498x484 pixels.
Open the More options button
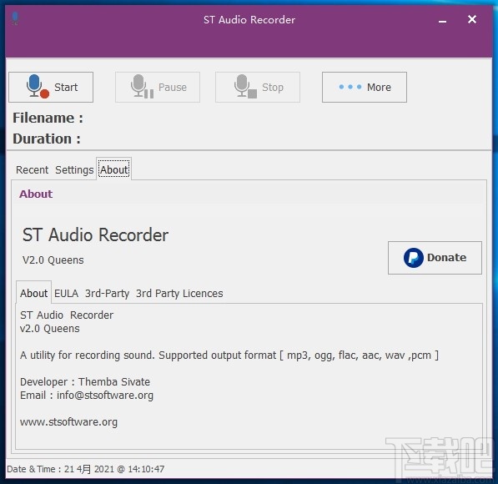pyautogui.click(x=365, y=87)
